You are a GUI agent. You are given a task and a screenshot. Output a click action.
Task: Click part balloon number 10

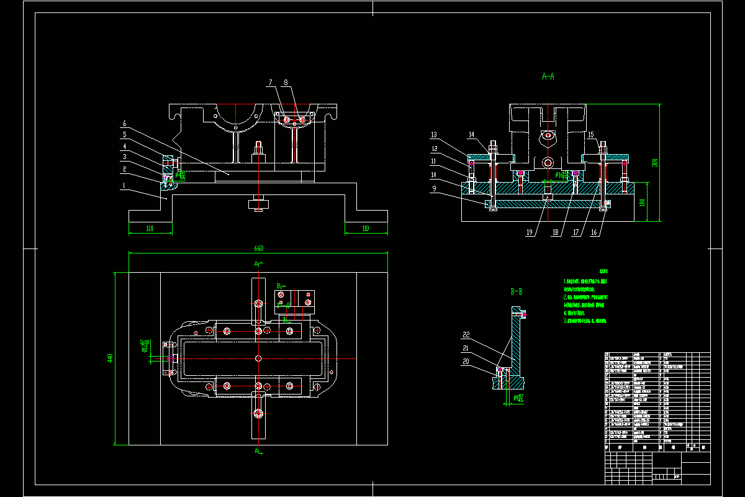[434, 175]
